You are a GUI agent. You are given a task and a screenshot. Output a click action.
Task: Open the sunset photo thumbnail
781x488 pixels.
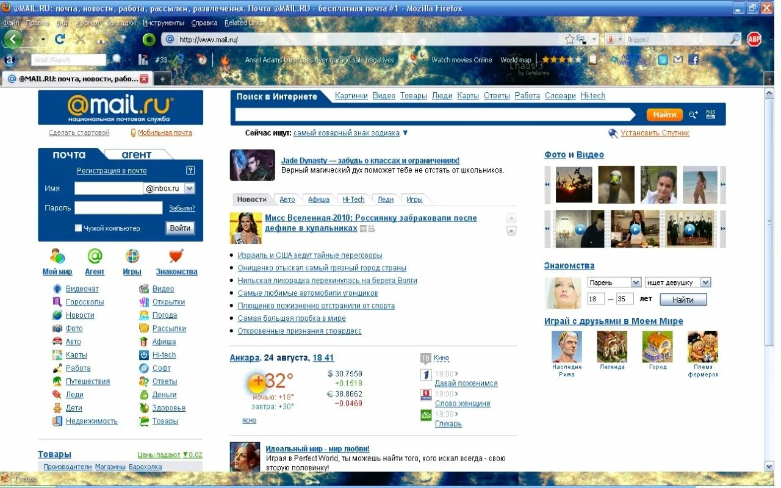click(x=574, y=184)
